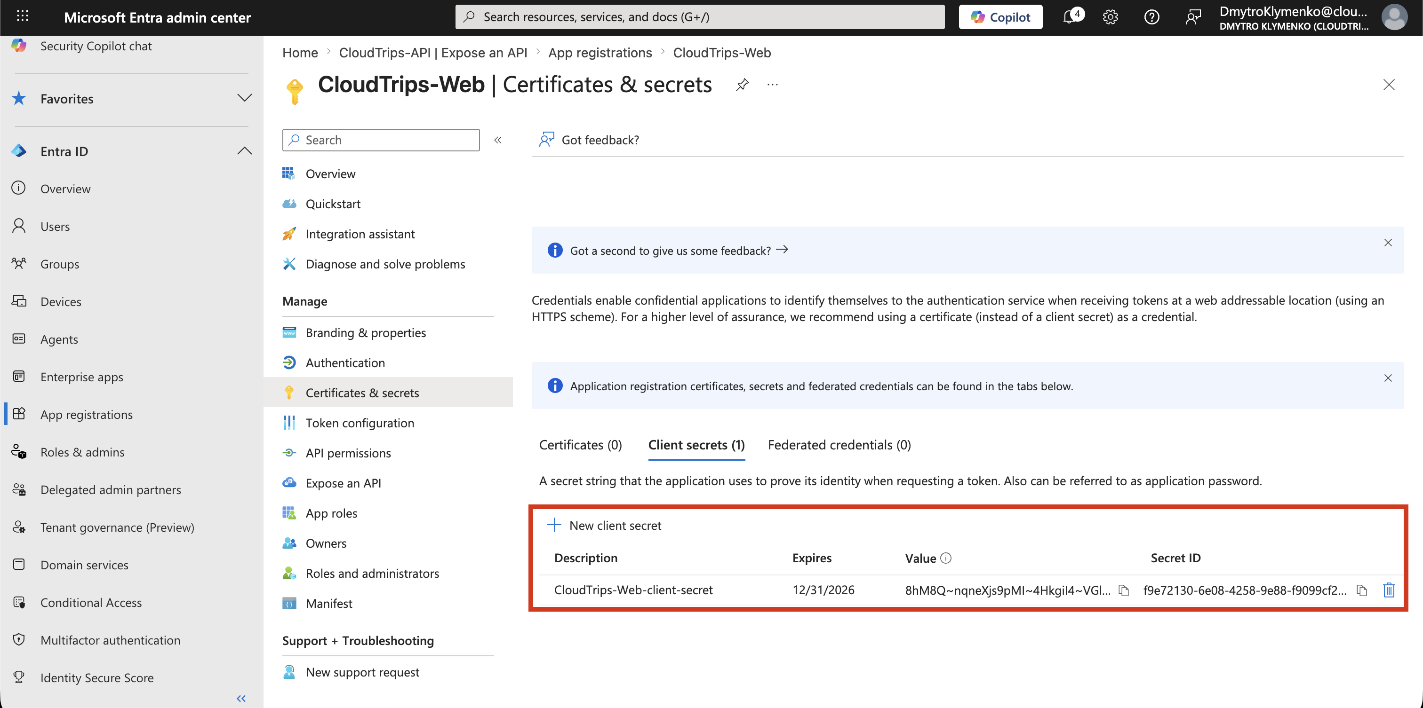
Task: Collapse the Entra left sidebar
Action: [241, 699]
